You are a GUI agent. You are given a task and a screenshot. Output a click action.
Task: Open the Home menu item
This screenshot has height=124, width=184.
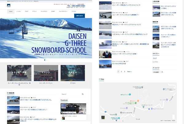tap(11, 11)
